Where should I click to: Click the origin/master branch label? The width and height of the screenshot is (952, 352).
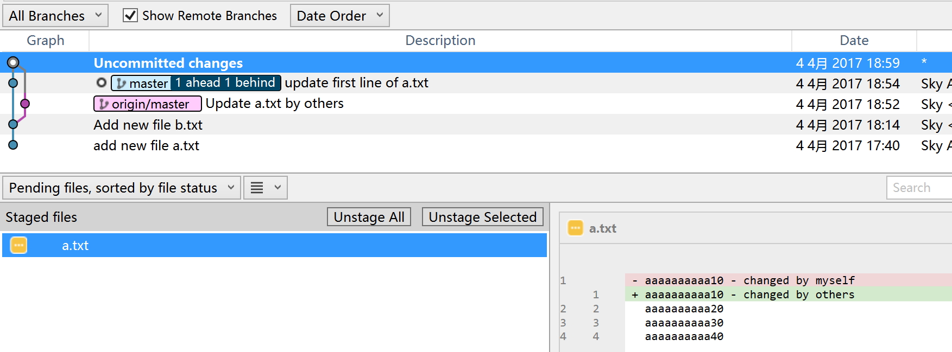click(148, 104)
